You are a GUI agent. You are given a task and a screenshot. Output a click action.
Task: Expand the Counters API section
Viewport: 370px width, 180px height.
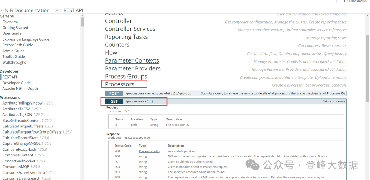[117, 45]
